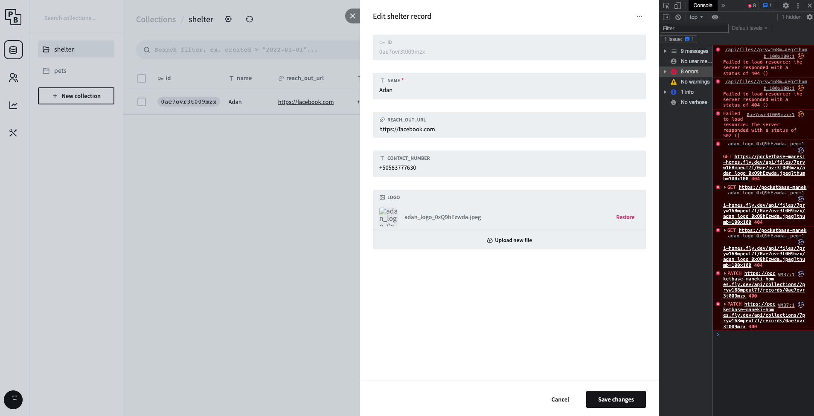This screenshot has width=814, height=416.
Task: Open the record panel more options menu
Action: click(640, 16)
